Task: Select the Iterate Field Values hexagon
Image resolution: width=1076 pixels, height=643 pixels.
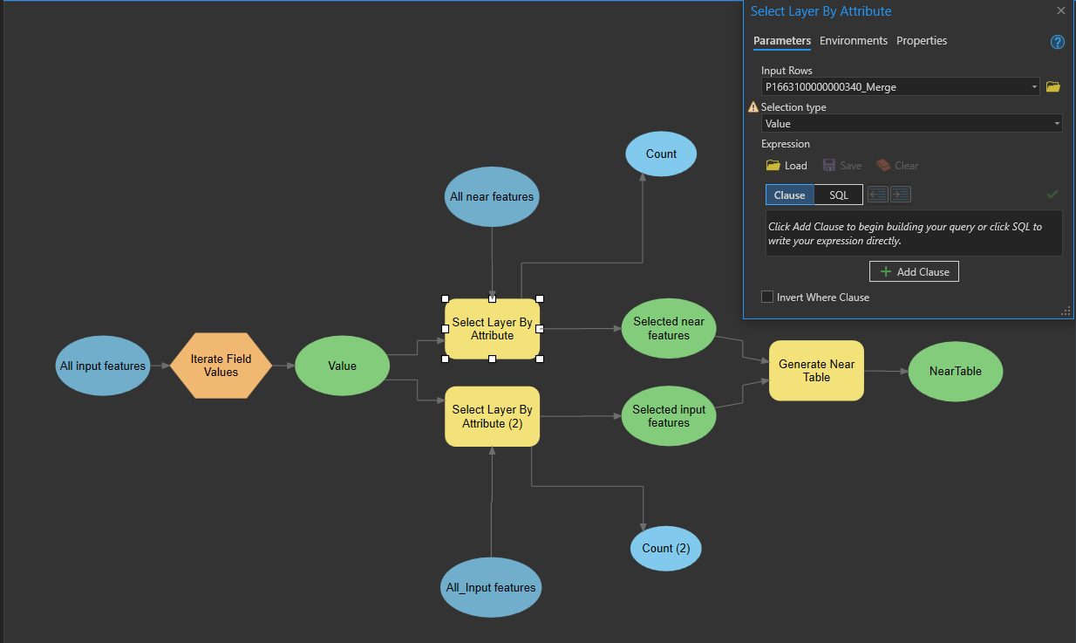Action: [221, 366]
